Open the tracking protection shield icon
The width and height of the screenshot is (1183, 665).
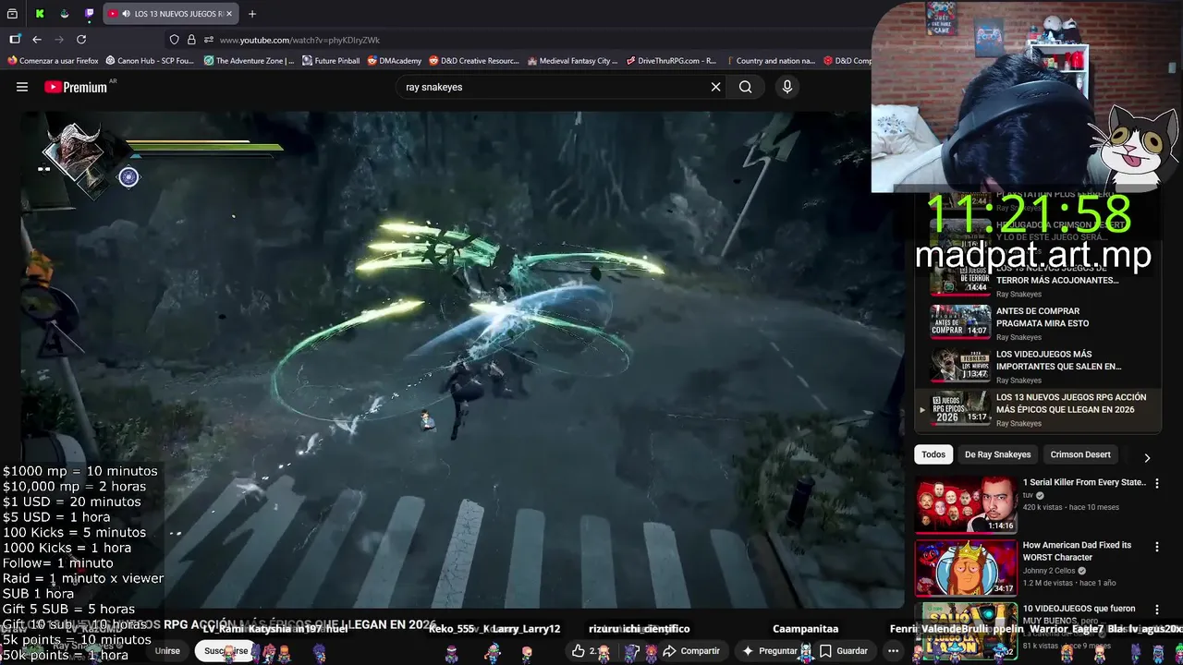(174, 40)
